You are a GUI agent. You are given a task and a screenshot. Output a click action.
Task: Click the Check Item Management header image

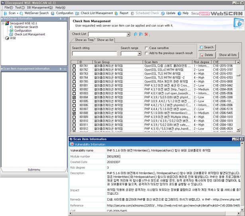click(x=238, y=24)
